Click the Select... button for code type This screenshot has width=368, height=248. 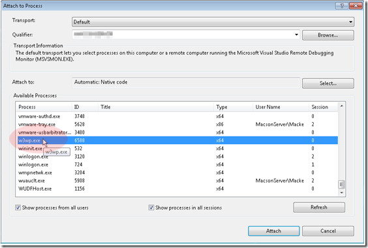tap(328, 84)
